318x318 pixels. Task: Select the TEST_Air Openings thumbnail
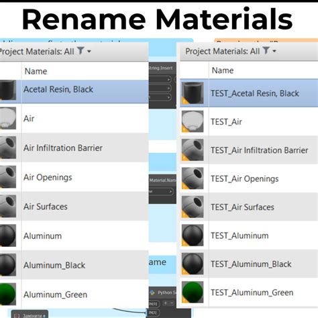193,178
